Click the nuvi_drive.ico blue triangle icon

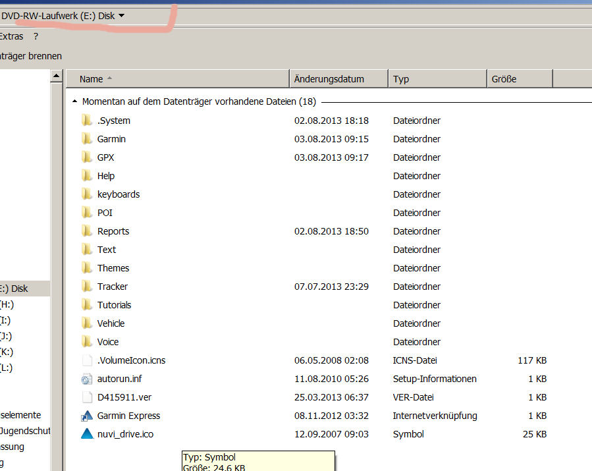pos(87,434)
